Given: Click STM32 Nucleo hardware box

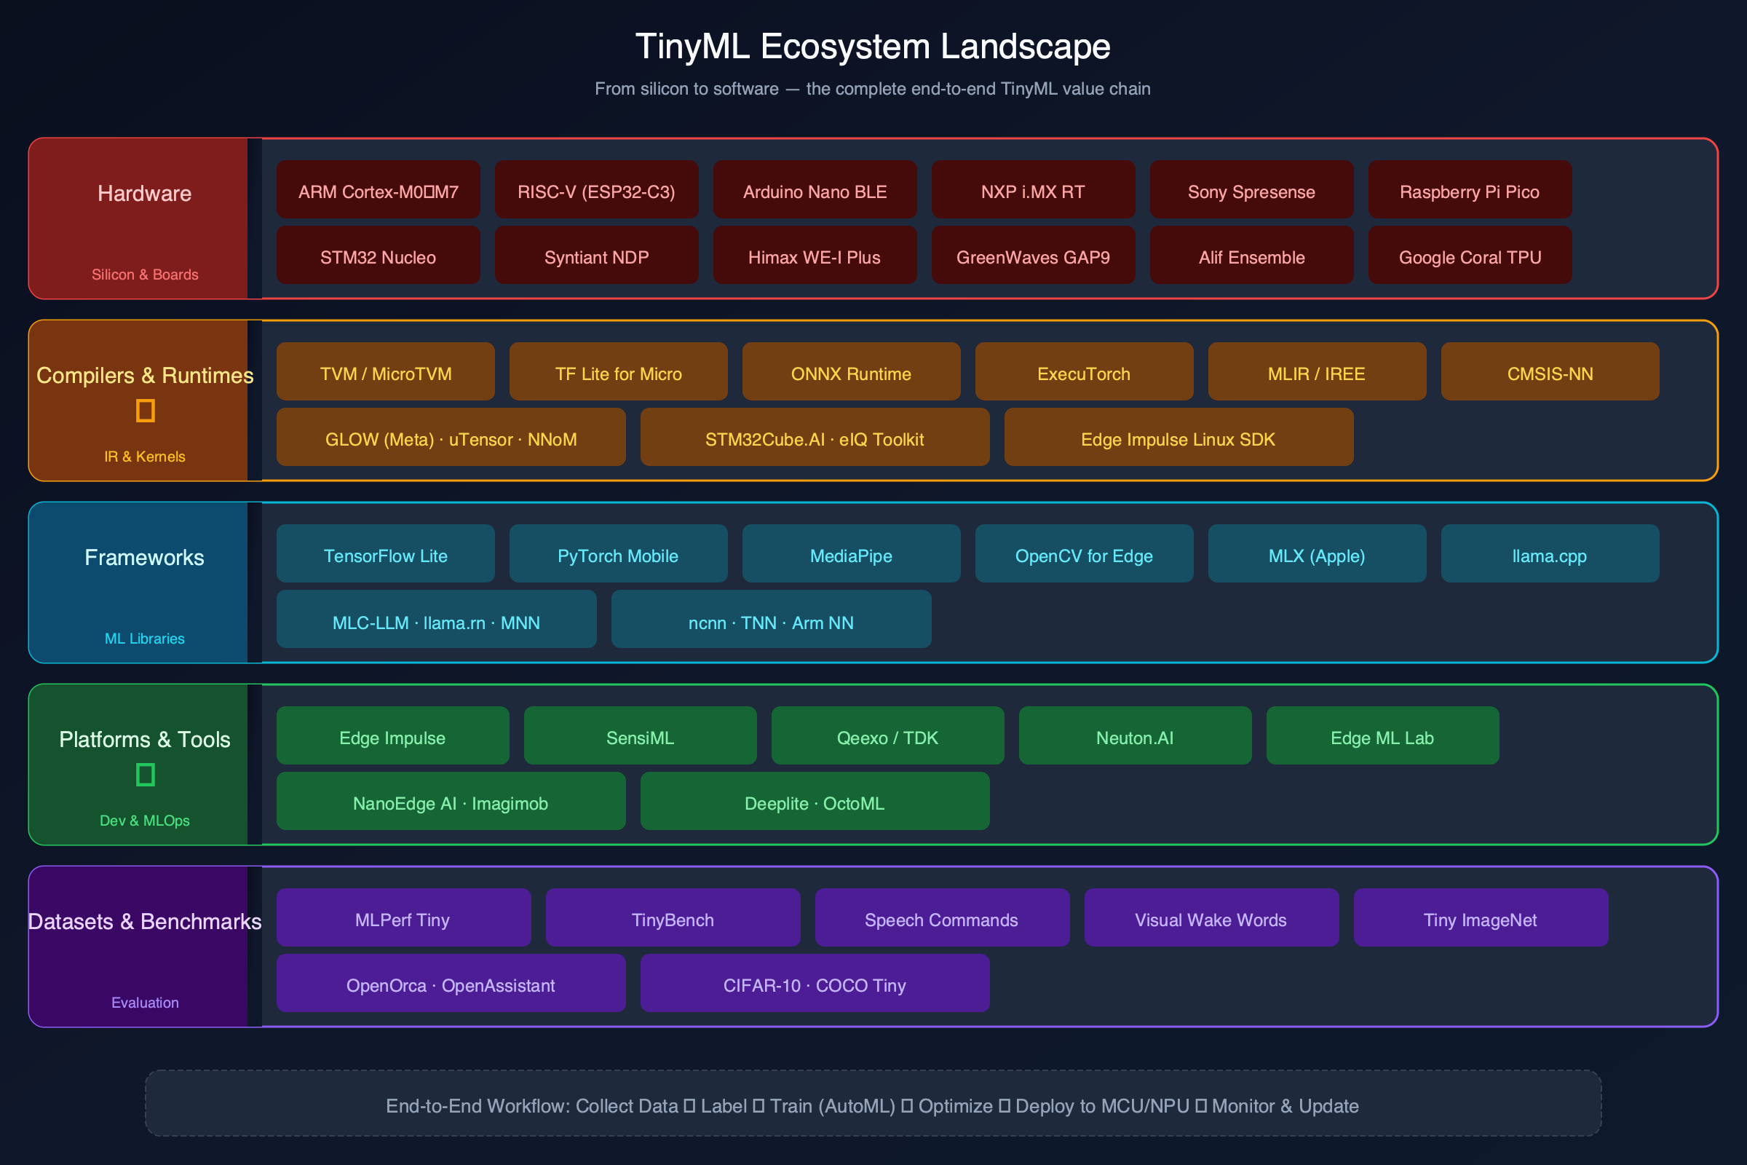Looking at the screenshot, I should (x=378, y=255).
